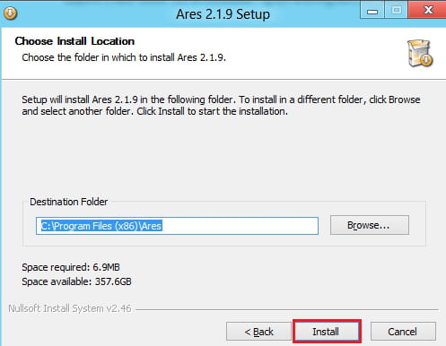Click the Ares 2.1.9 Setup title text
446x346 pixels.
[223, 14]
